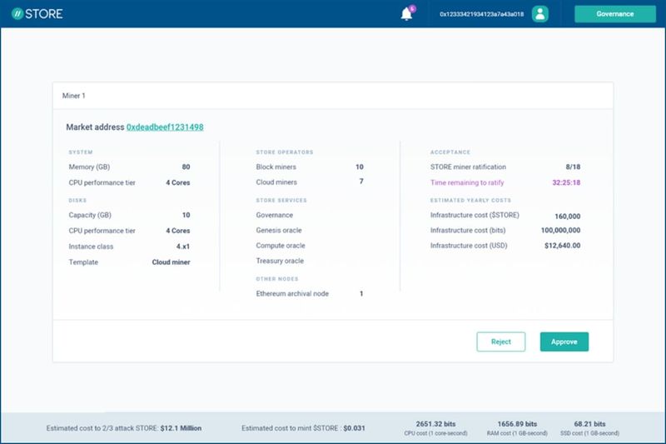Select the Compute oracle service

[281, 246]
